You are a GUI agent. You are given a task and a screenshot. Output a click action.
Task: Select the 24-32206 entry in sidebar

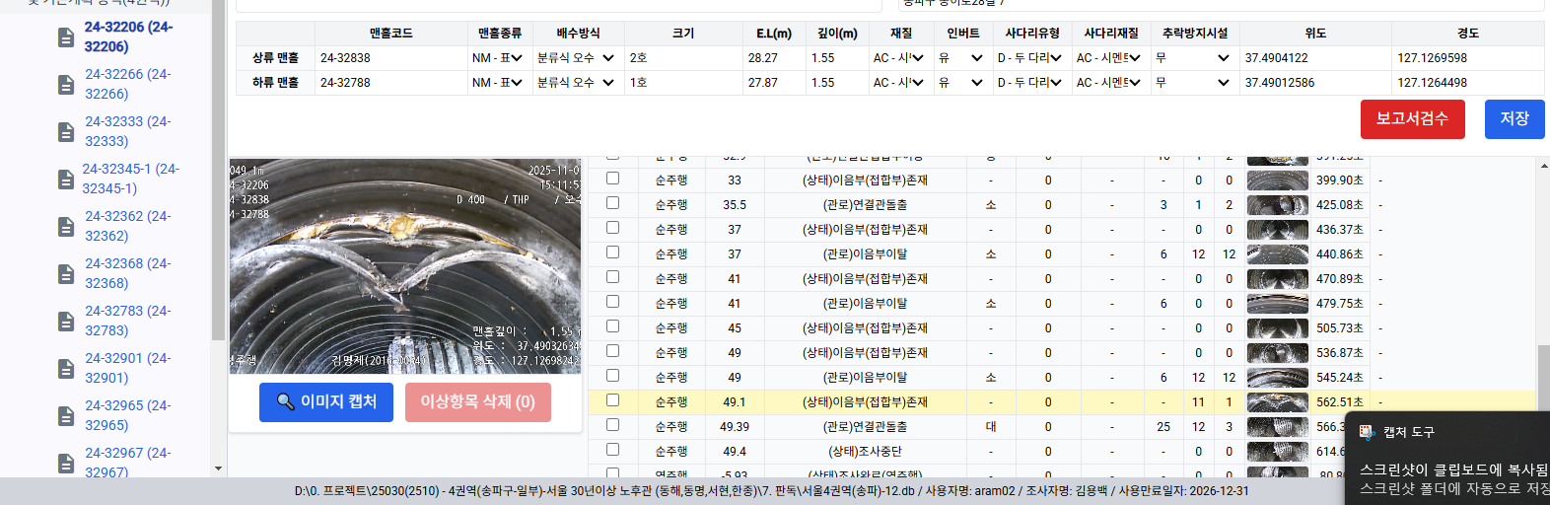coord(127,36)
